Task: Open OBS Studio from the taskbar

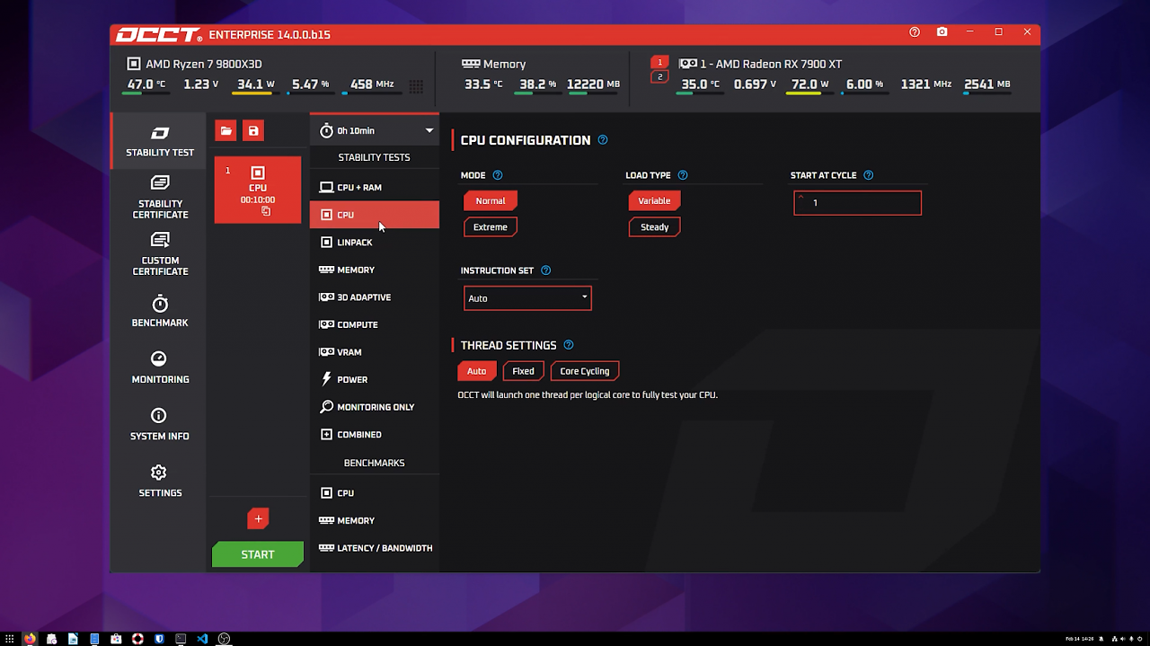Action: [x=225, y=639]
